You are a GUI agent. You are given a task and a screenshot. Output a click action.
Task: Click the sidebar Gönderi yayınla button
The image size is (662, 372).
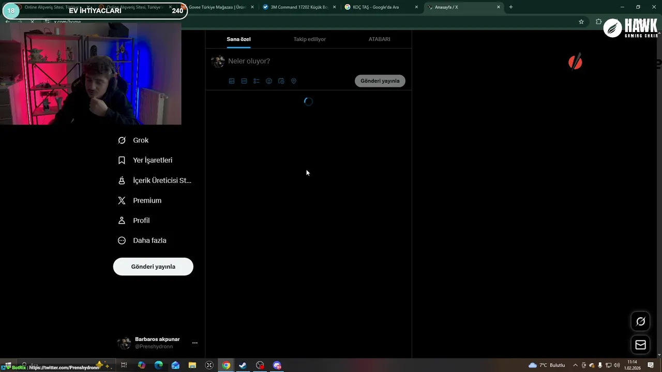click(x=153, y=267)
